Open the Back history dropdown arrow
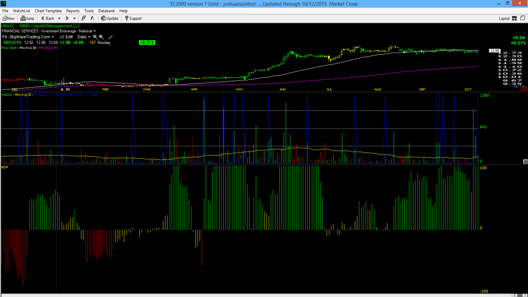This screenshot has width=528, height=297. click(59, 19)
